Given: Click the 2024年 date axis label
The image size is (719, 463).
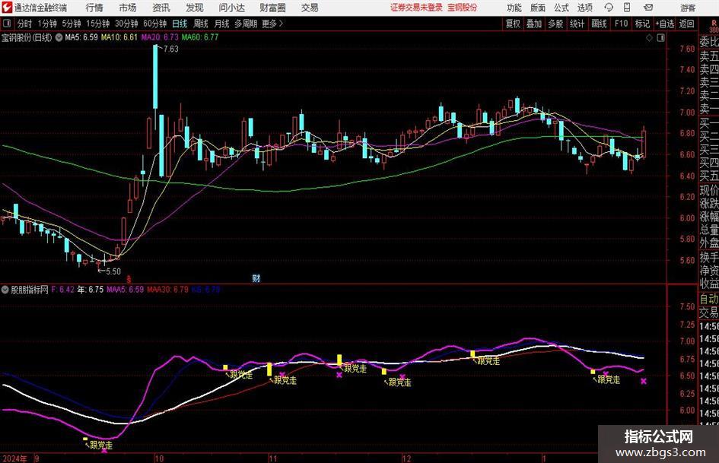Looking at the screenshot, I should pos(14,458).
